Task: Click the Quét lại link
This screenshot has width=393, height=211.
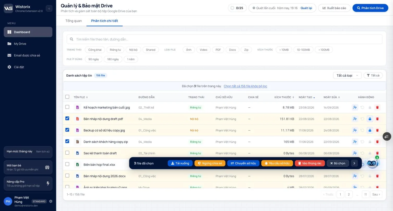Action: tap(306, 8)
